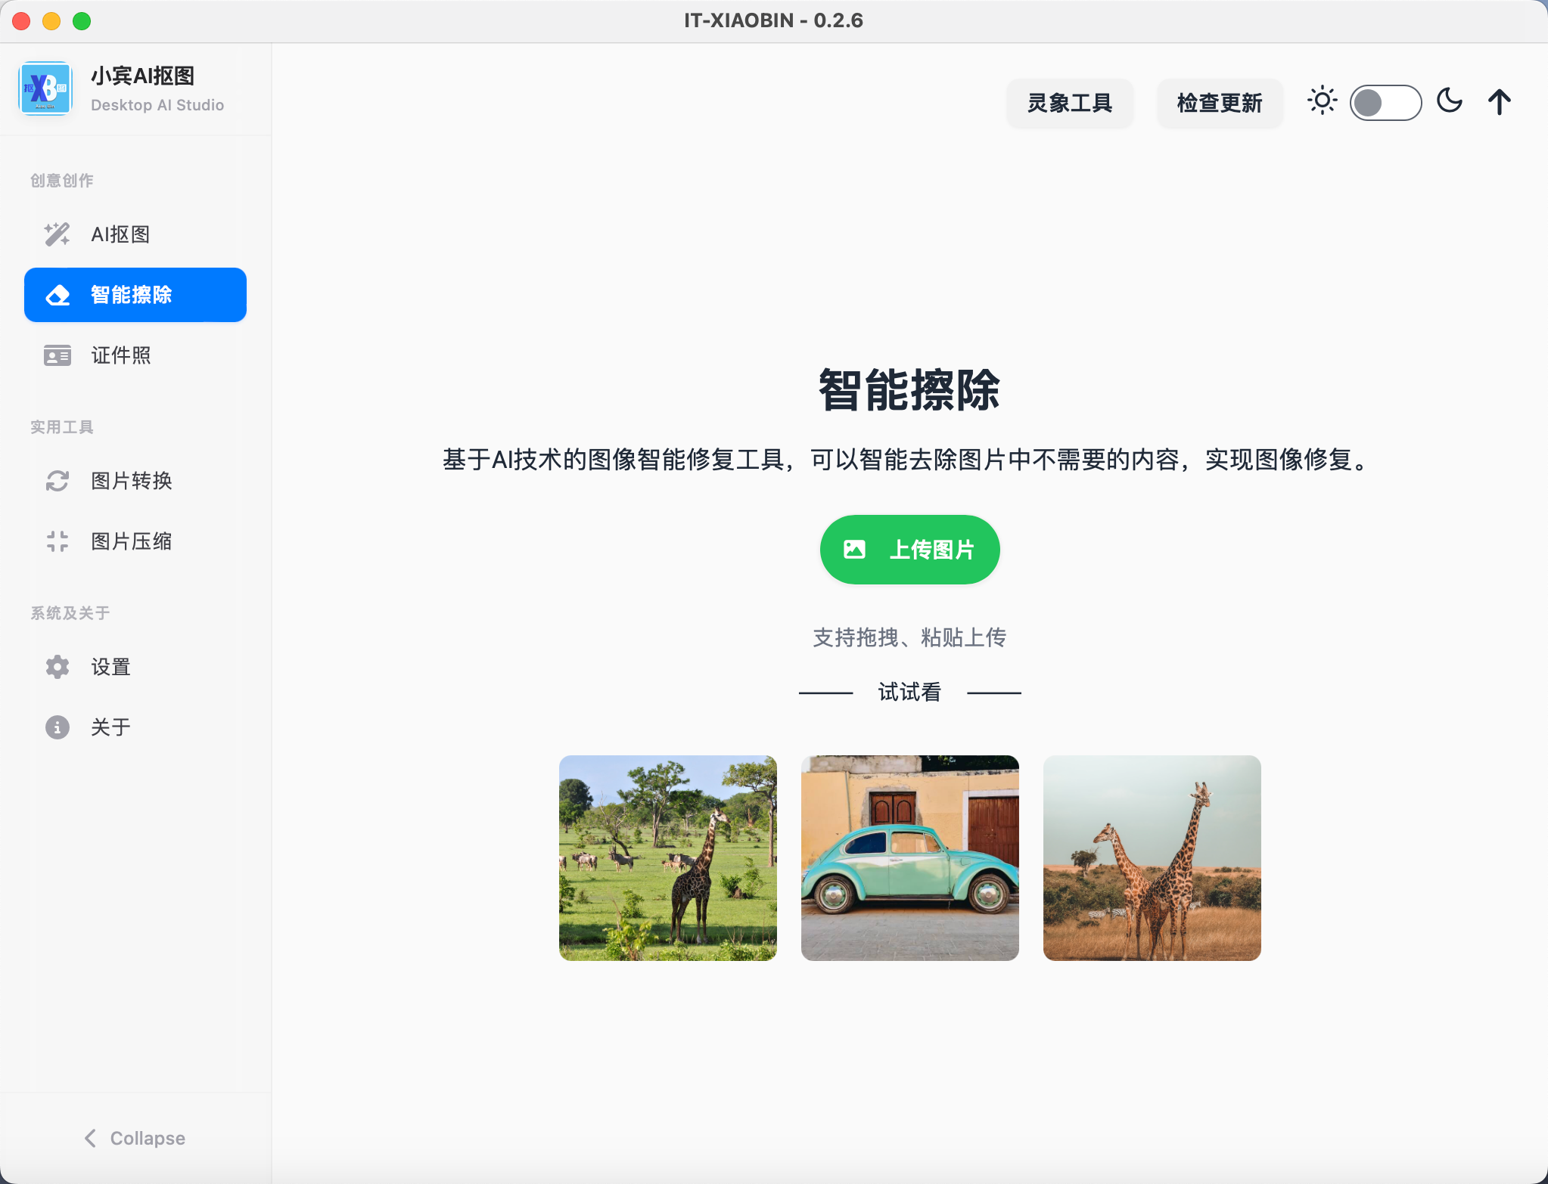This screenshot has height=1184, width=1548.
Task: Click the 系统及关于 section heading
Action: click(70, 613)
